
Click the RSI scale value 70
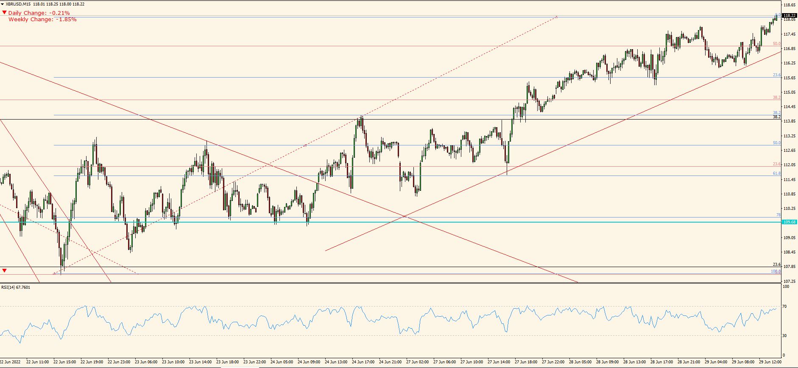pos(785,307)
